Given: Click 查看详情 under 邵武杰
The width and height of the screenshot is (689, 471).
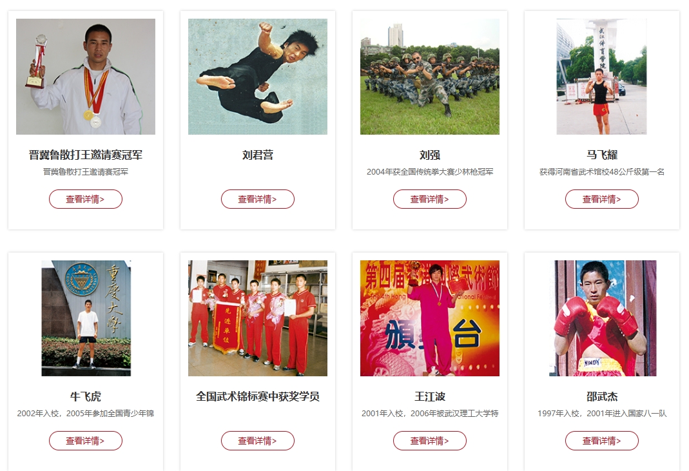Looking at the screenshot, I should pos(602,441).
